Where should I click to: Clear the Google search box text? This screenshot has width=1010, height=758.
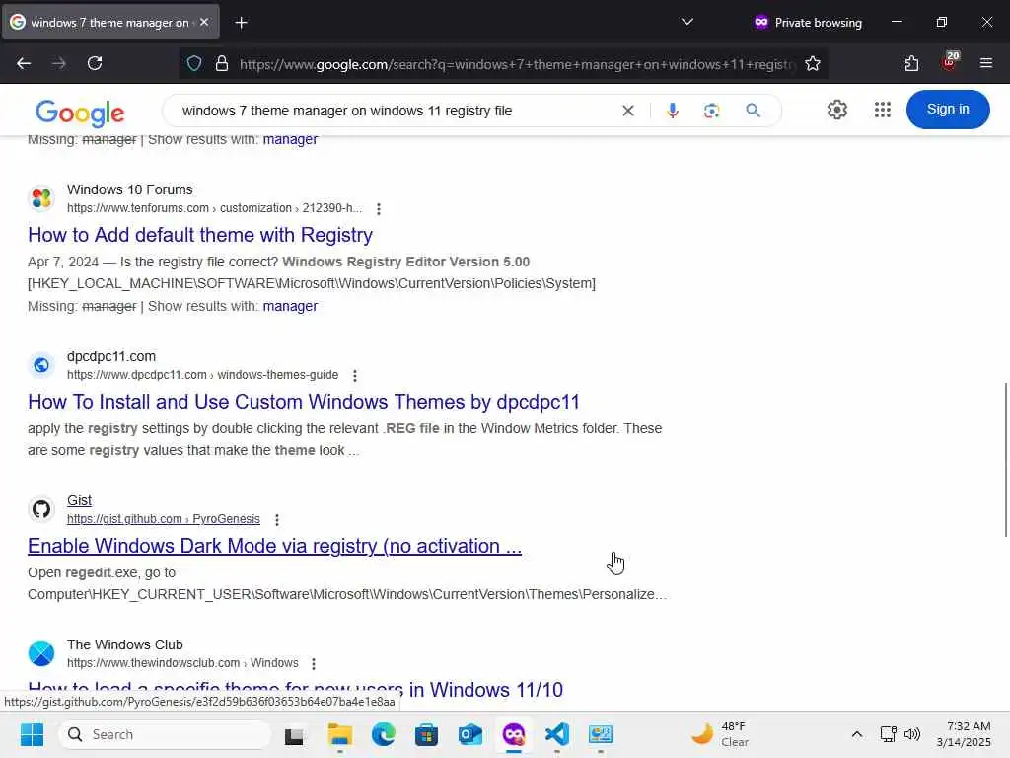click(x=628, y=111)
